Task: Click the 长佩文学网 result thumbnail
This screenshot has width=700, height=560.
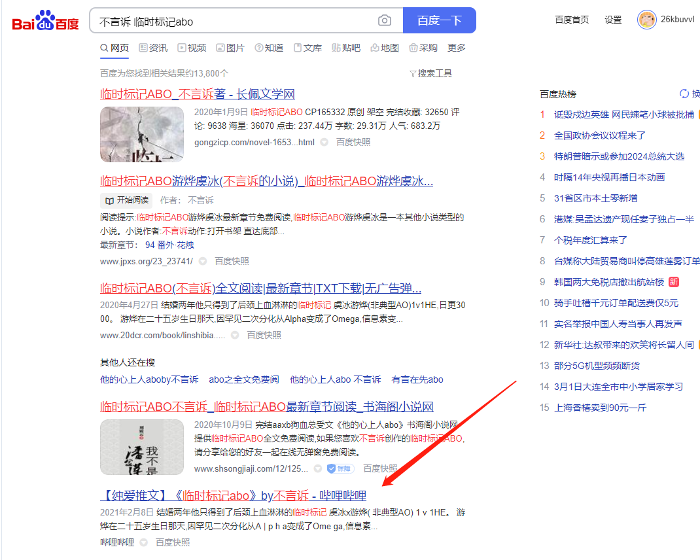Action: click(142, 134)
